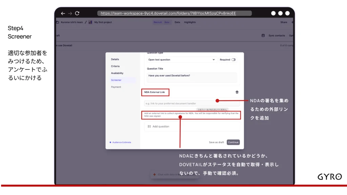The image size is (347, 195).
Task: Reload the page with refresh icon
Action: point(77,13)
